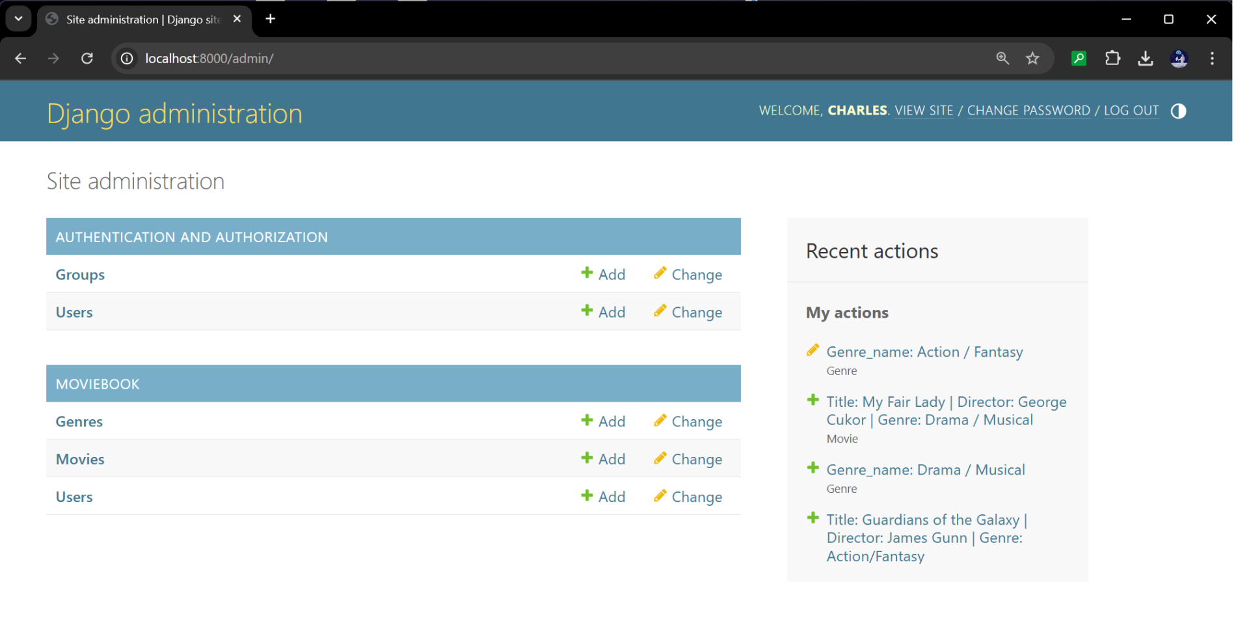Click the bookmark star icon
This screenshot has width=1249, height=636.
click(x=1032, y=59)
